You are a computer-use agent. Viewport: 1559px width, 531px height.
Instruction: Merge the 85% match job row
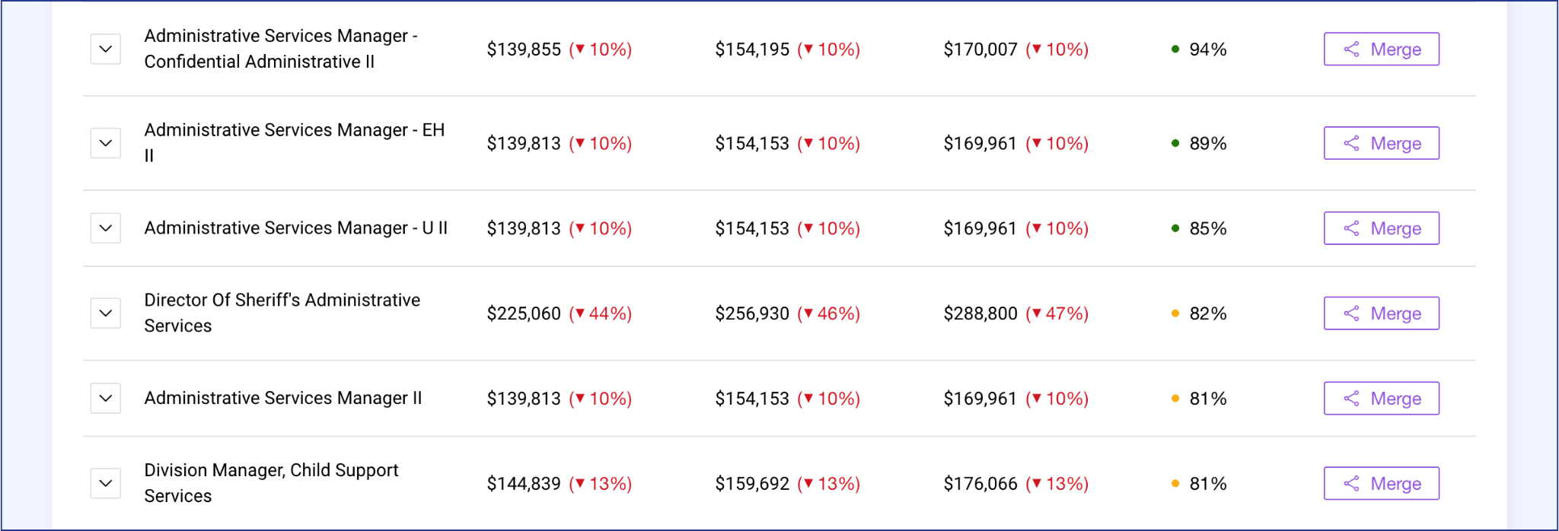click(x=1382, y=228)
